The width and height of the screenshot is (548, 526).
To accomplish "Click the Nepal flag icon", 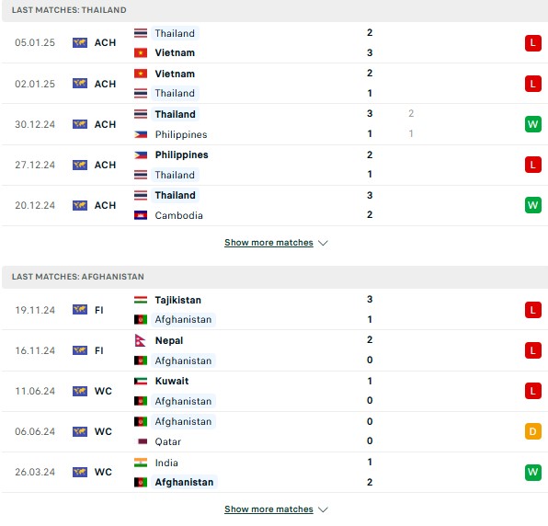I will [140, 340].
